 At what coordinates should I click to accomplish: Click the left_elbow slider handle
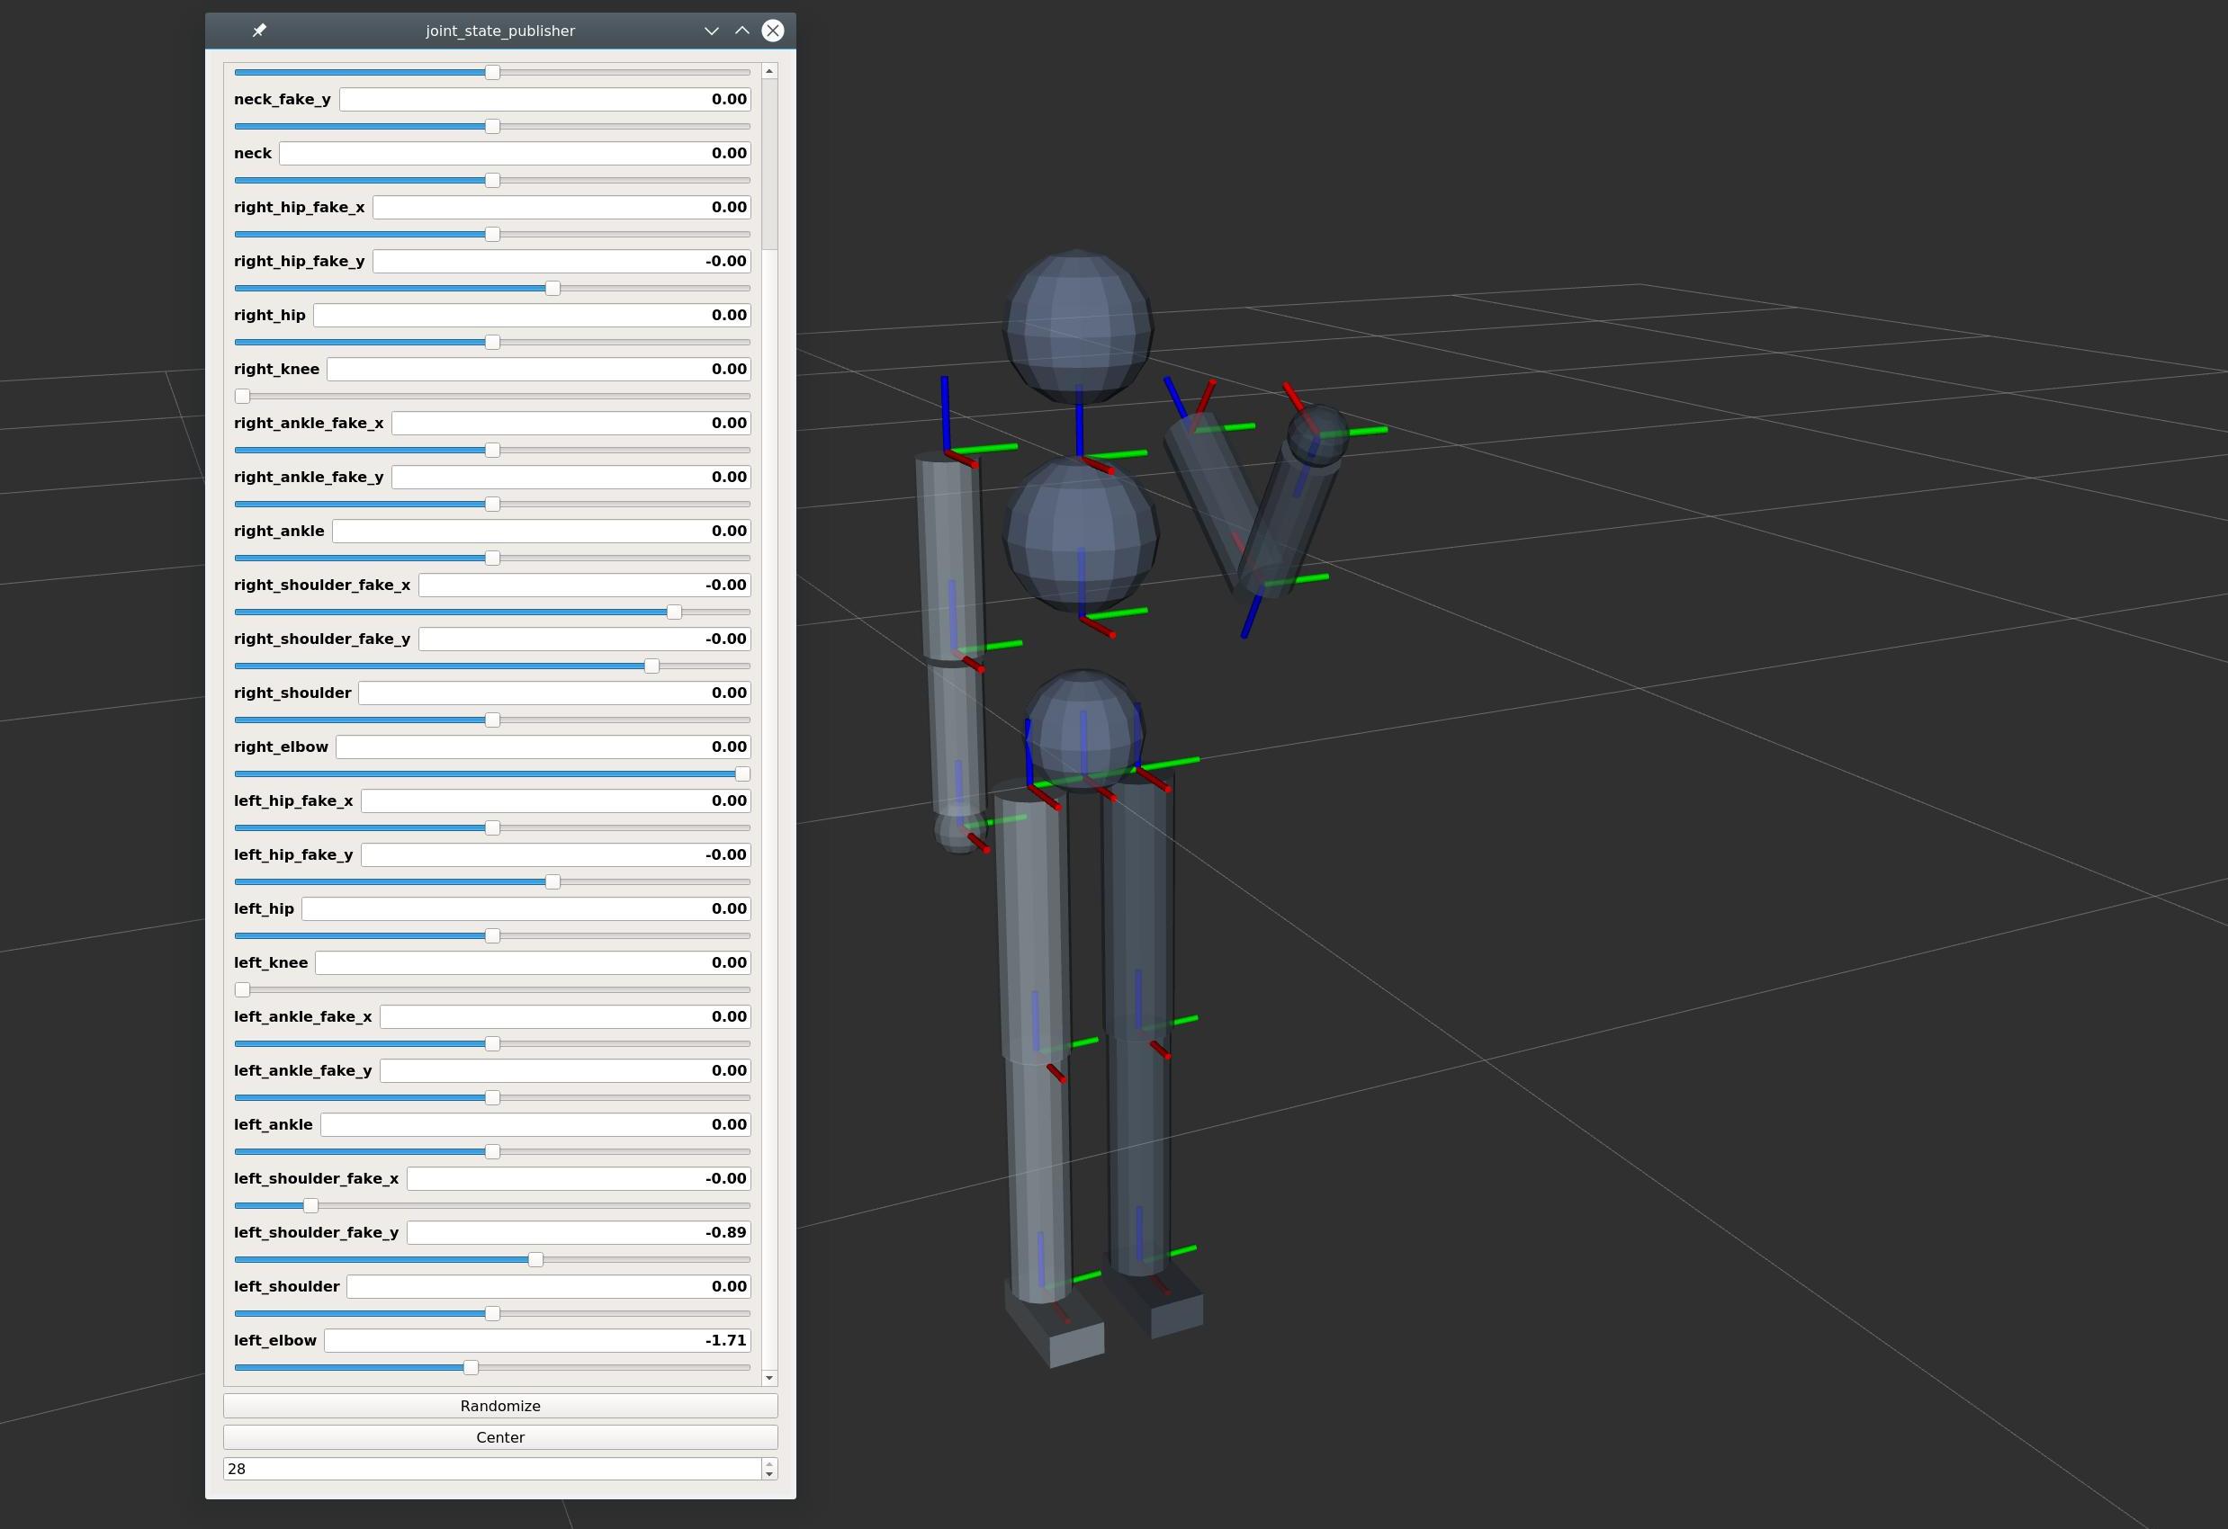tap(469, 1367)
